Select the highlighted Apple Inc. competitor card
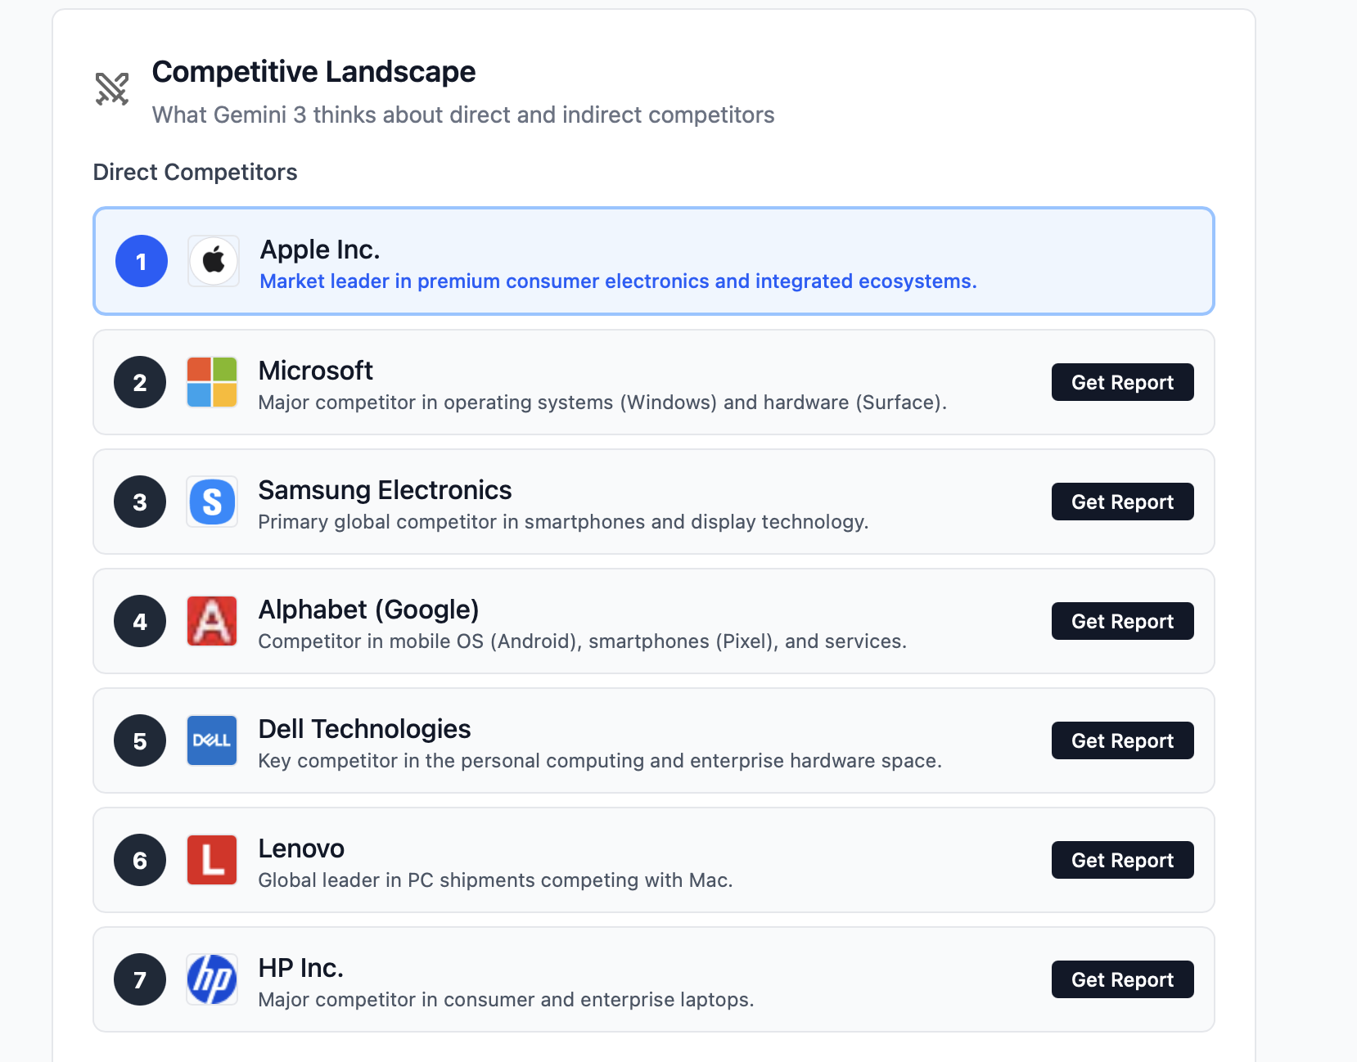Viewport: 1357px width, 1062px height. [x=653, y=261]
